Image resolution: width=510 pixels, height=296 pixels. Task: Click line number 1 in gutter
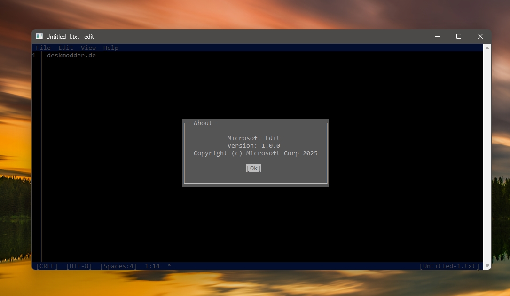34,56
